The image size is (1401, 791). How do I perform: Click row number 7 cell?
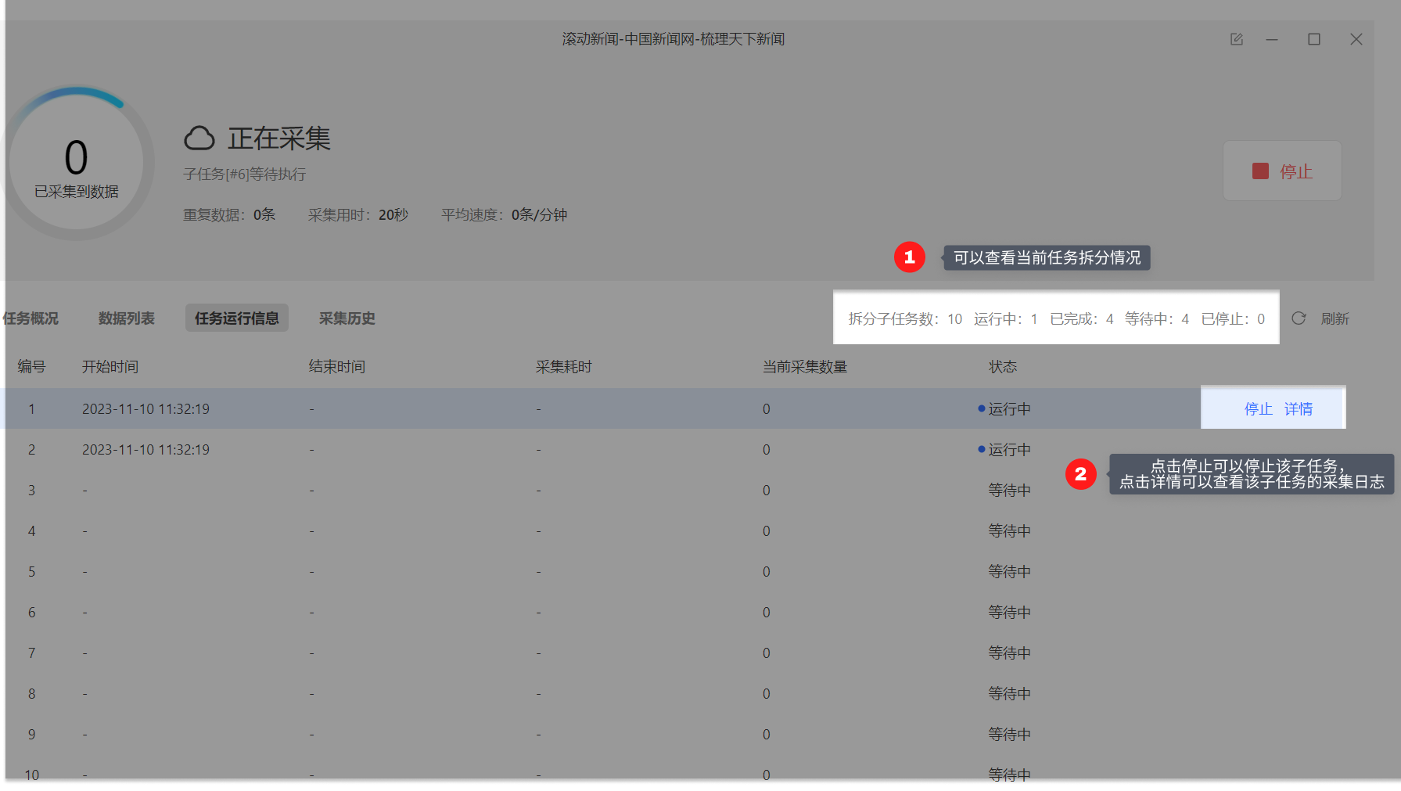click(x=32, y=653)
